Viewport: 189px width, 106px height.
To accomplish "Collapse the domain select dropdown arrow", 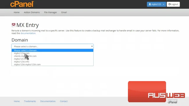I will tap(92, 46).
